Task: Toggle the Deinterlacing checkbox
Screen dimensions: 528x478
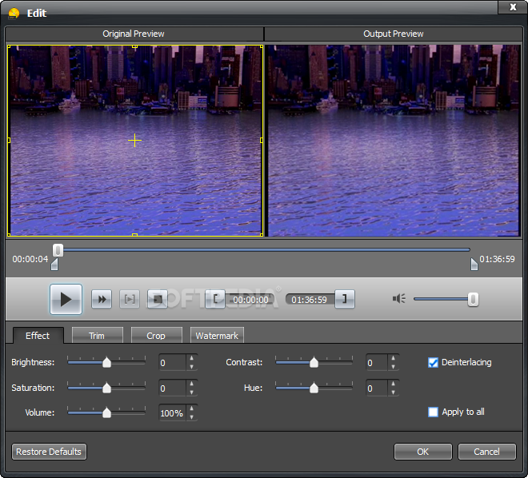Action: coord(434,362)
